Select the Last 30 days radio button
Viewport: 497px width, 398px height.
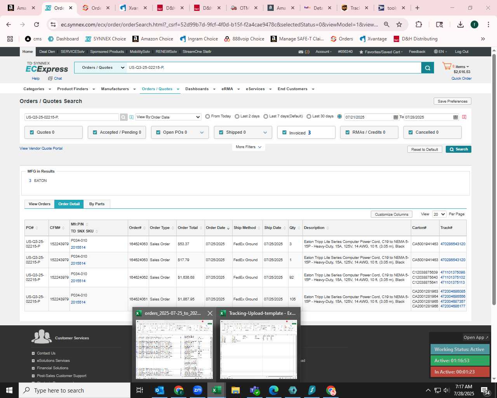[309, 116]
